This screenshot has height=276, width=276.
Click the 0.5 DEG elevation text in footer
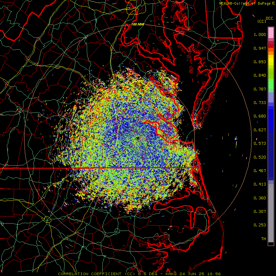click(148, 274)
